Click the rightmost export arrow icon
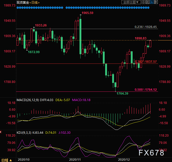The width and height of the screenshot is (172, 162). tap(156, 2)
